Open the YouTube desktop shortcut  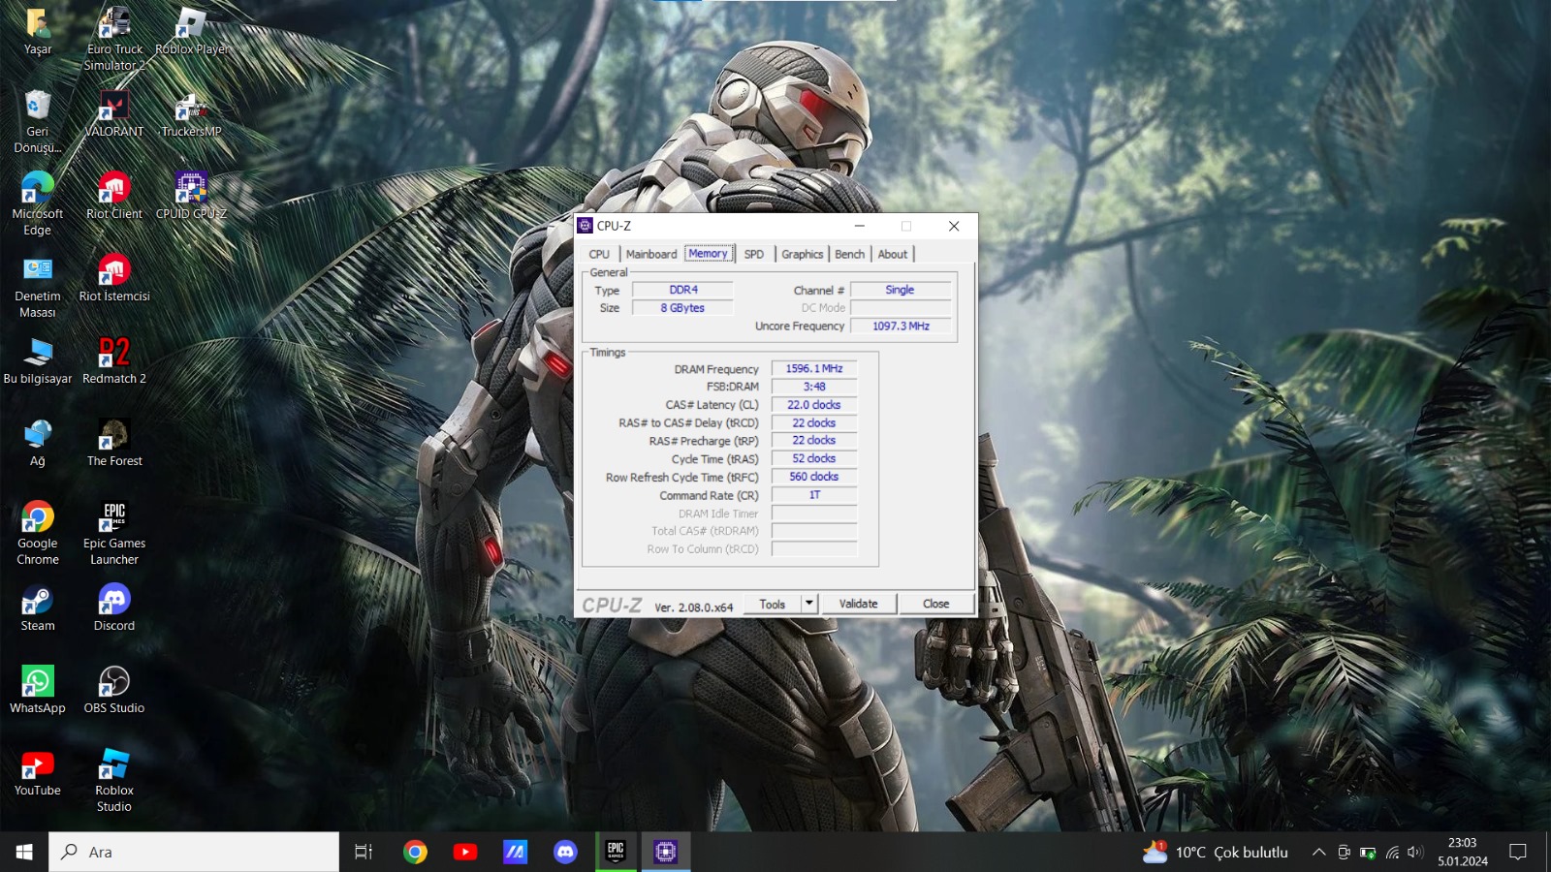[x=38, y=773]
